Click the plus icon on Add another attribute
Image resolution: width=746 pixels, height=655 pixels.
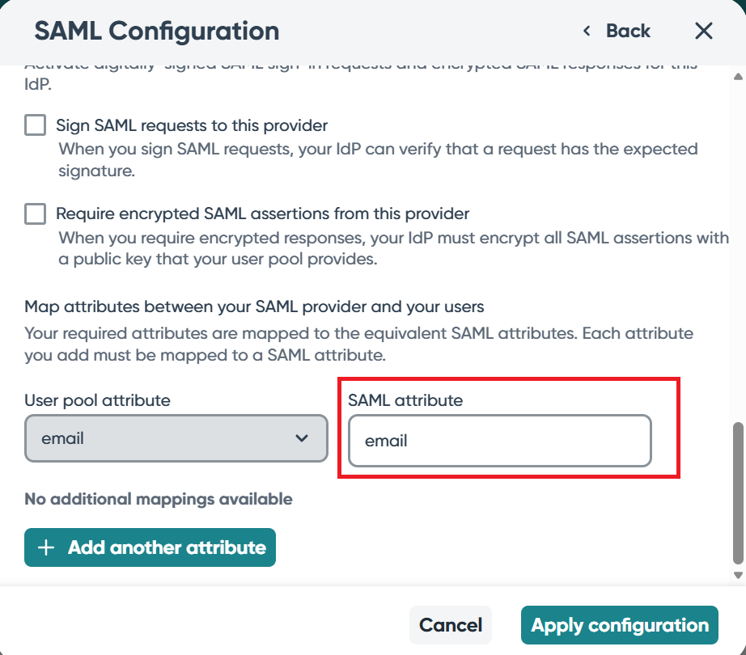(46, 547)
